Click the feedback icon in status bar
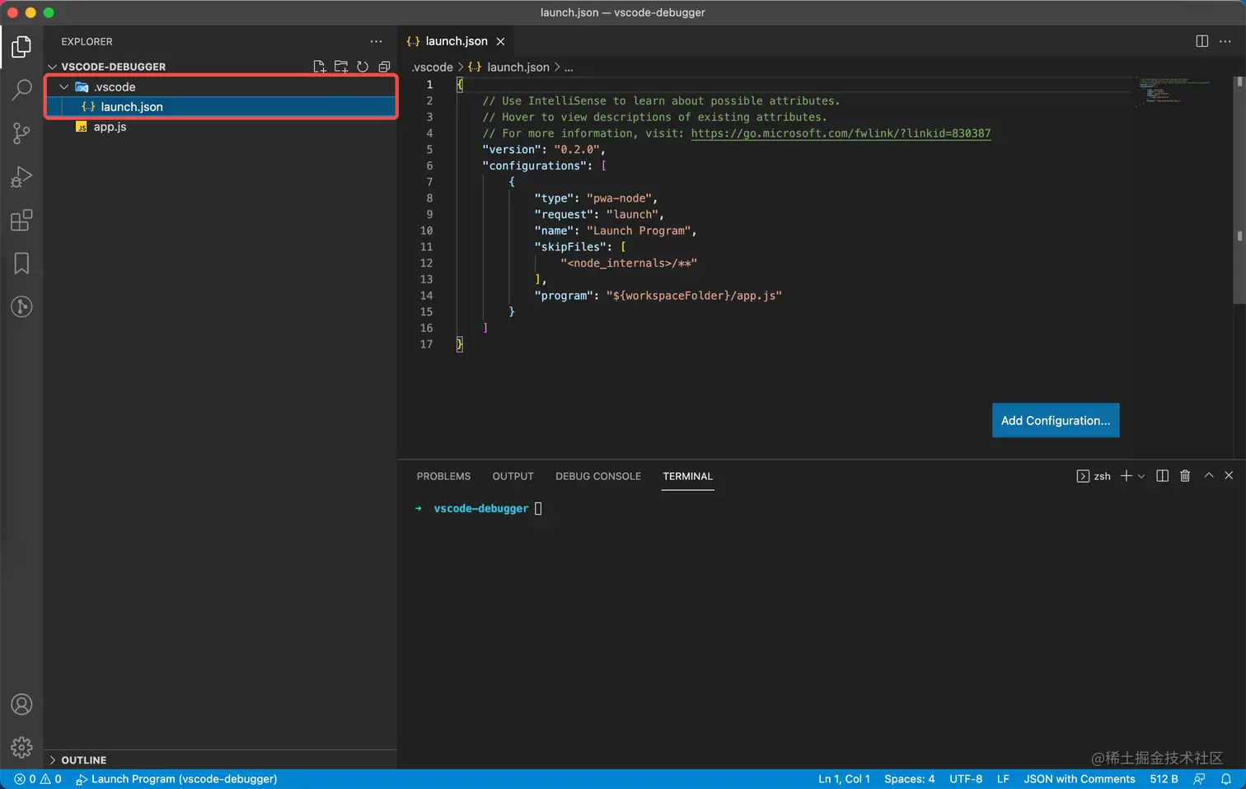The image size is (1246, 789). pyautogui.click(x=1200, y=779)
